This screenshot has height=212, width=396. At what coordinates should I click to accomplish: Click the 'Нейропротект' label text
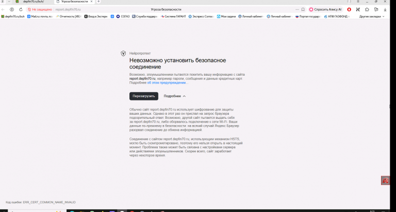(140, 54)
